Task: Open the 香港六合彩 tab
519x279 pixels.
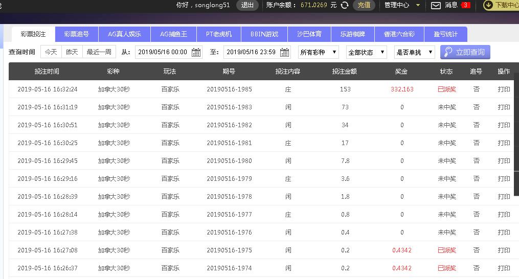Action: tap(399, 34)
